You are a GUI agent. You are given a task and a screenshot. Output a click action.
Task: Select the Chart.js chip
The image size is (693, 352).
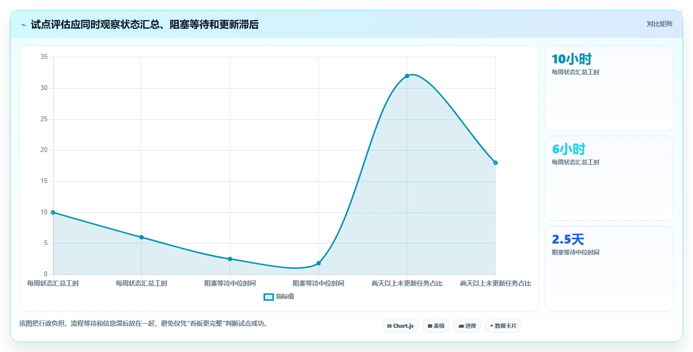(x=400, y=326)
